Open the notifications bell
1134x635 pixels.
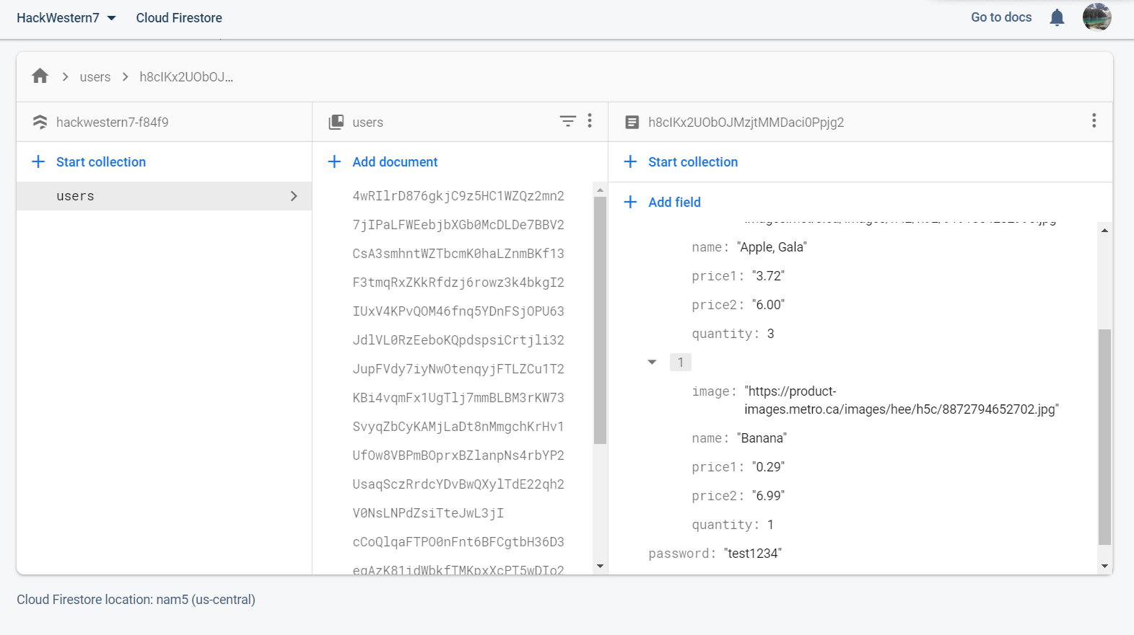pyautogui.click(x=1057, y=17)
